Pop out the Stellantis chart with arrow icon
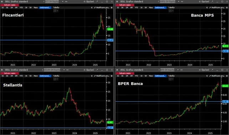Image resolution: width=229 pixels, height=135 pixels. tap(97, 70)
